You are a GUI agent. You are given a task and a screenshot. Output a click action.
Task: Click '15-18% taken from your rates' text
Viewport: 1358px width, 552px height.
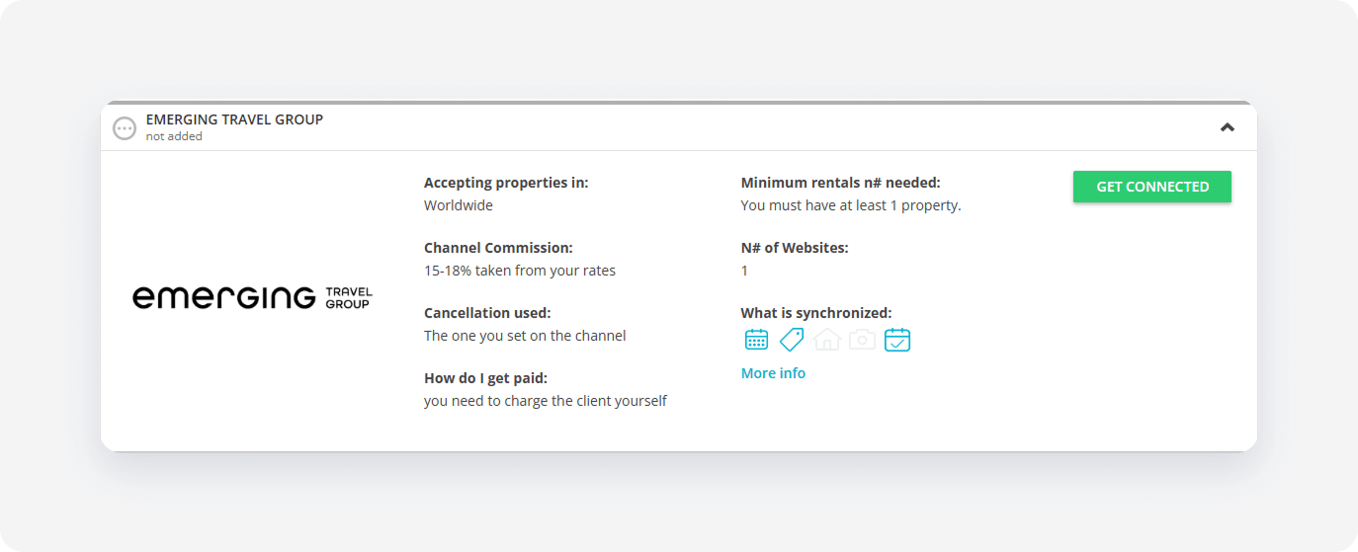(520, 271)
